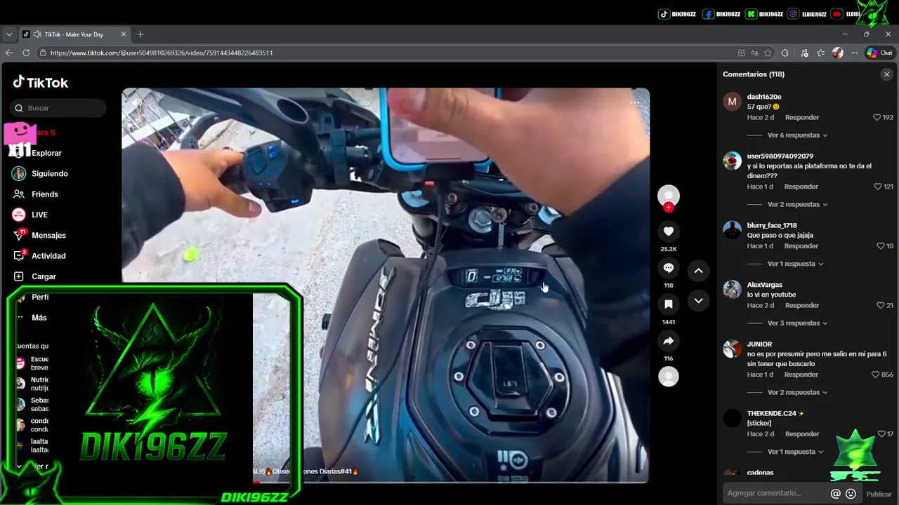Publish comment with Publicar button
This screenshot has width=899, height=505.
click(x=879, y=494)
